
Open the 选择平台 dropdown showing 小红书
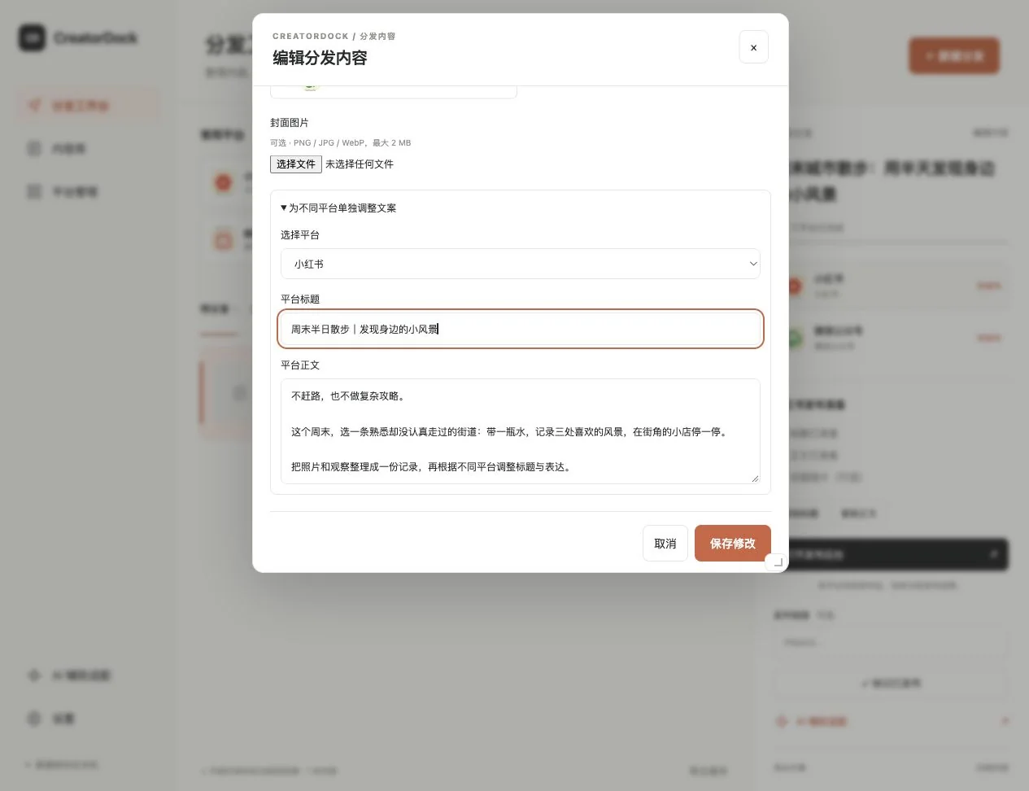pos(521,264)
